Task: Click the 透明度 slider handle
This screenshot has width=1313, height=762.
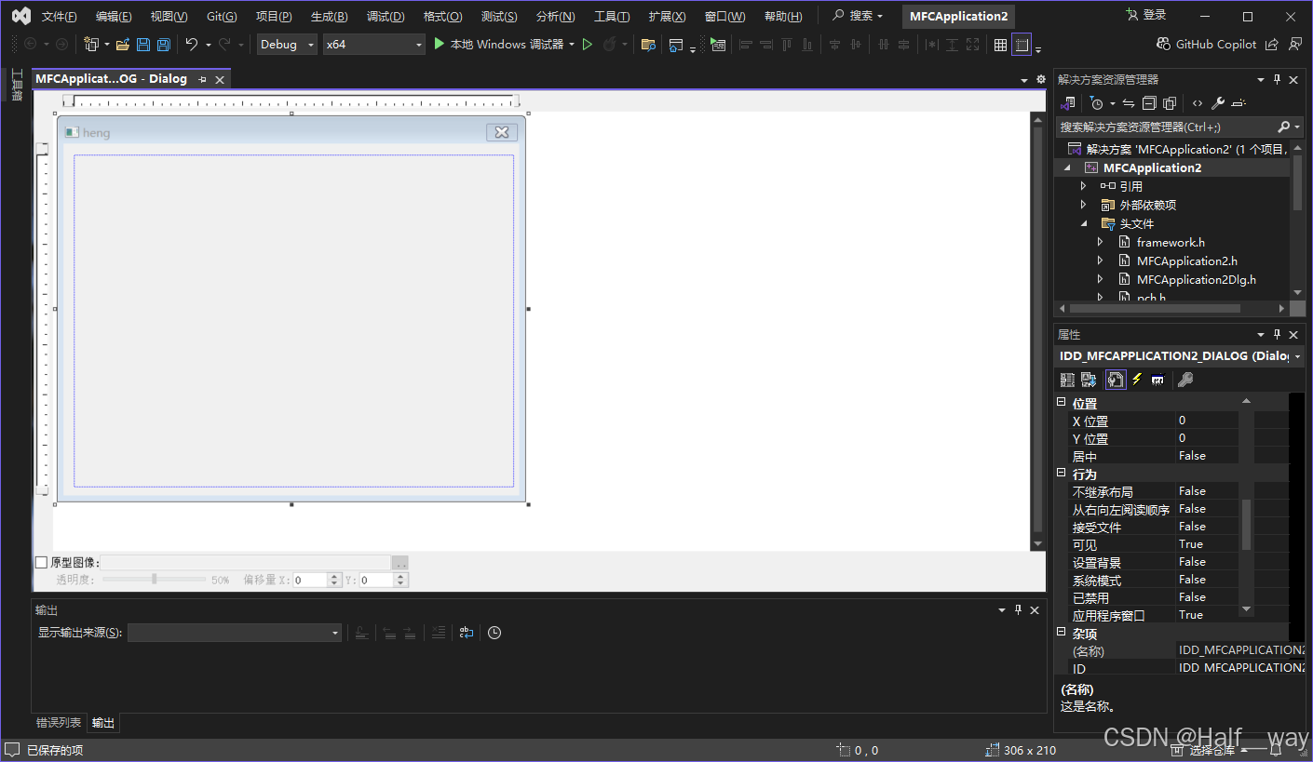Action: 155,580
